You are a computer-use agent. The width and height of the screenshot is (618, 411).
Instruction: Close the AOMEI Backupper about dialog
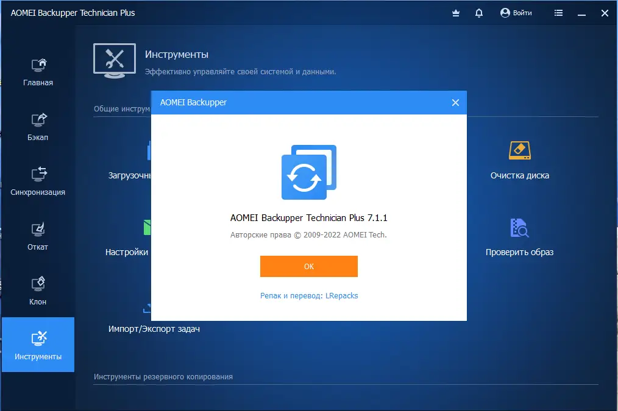(455, 102)
